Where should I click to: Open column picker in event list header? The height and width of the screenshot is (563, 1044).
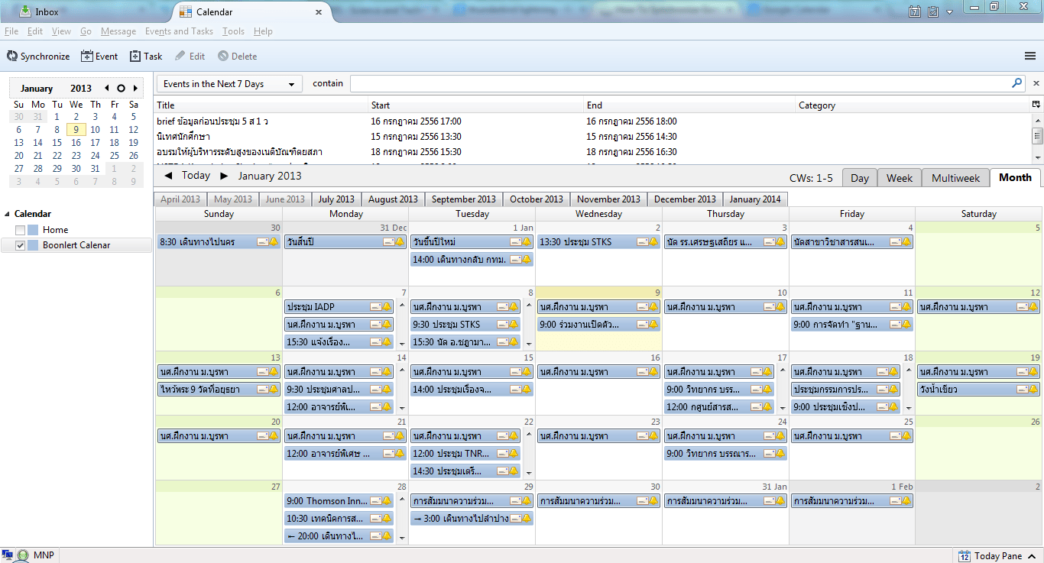pos(1036,105)
